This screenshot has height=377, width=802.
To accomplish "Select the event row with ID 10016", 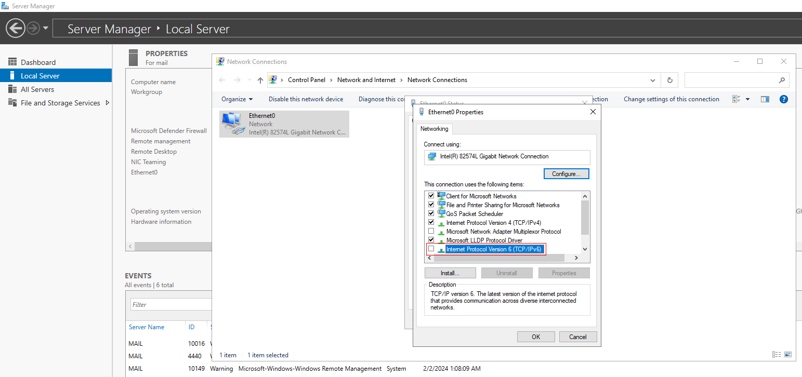I will 169,344.
